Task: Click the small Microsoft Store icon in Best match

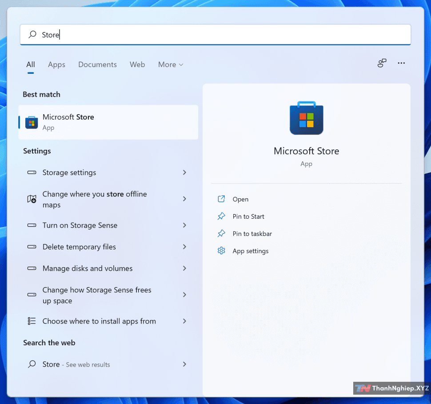Action: click(32, 122)
